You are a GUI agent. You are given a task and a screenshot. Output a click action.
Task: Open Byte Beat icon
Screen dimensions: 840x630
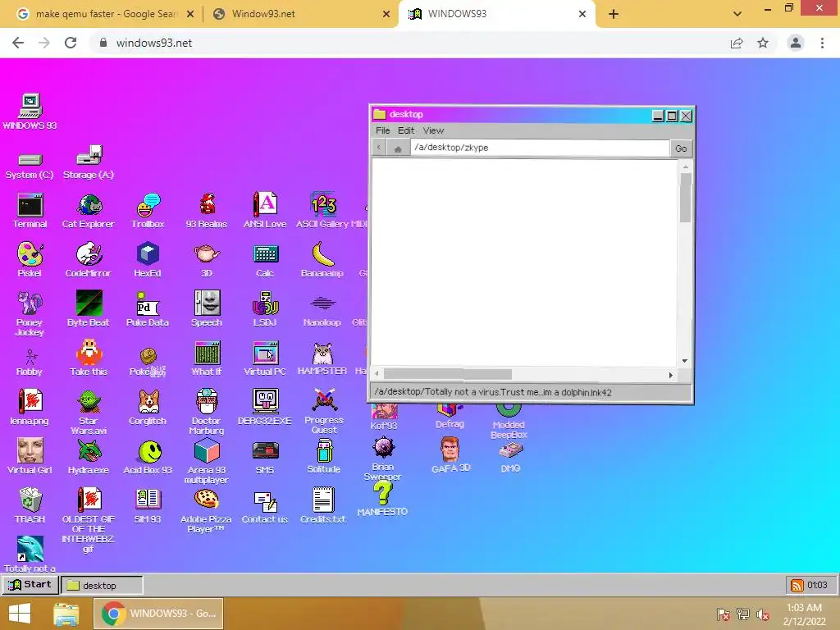point(89,308)
